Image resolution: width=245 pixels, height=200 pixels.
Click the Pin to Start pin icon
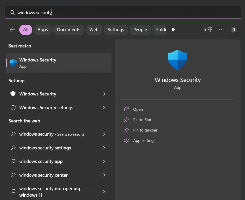click(126, 120)
